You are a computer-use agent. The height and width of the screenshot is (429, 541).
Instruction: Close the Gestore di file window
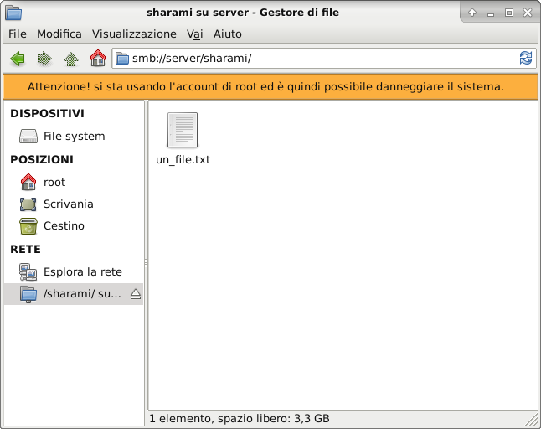(528, 13)
